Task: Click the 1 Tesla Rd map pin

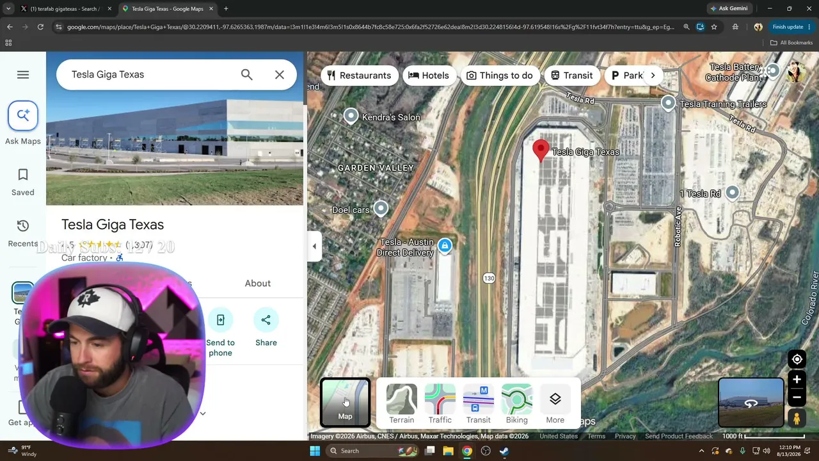Action: click(732, 193)
